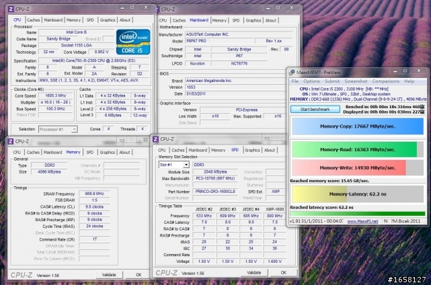The image size is (431, 285).
Task: Click Validate in Memory window
Action: point(109,274)
